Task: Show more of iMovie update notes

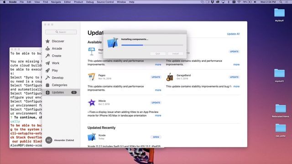Action: pos(158,115)
